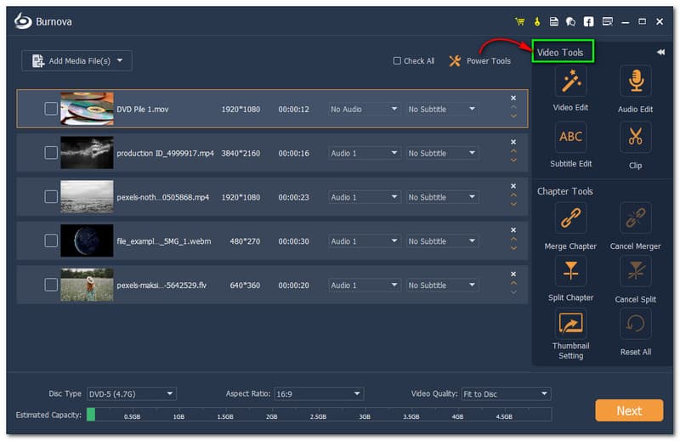Click the Reset All icon
Screen dimensions: 680x441
pyautogui.click(x=635, y=324)
